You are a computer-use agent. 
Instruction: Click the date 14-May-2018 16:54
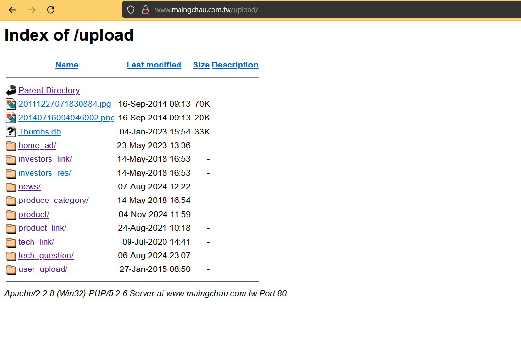coord(154,200)
